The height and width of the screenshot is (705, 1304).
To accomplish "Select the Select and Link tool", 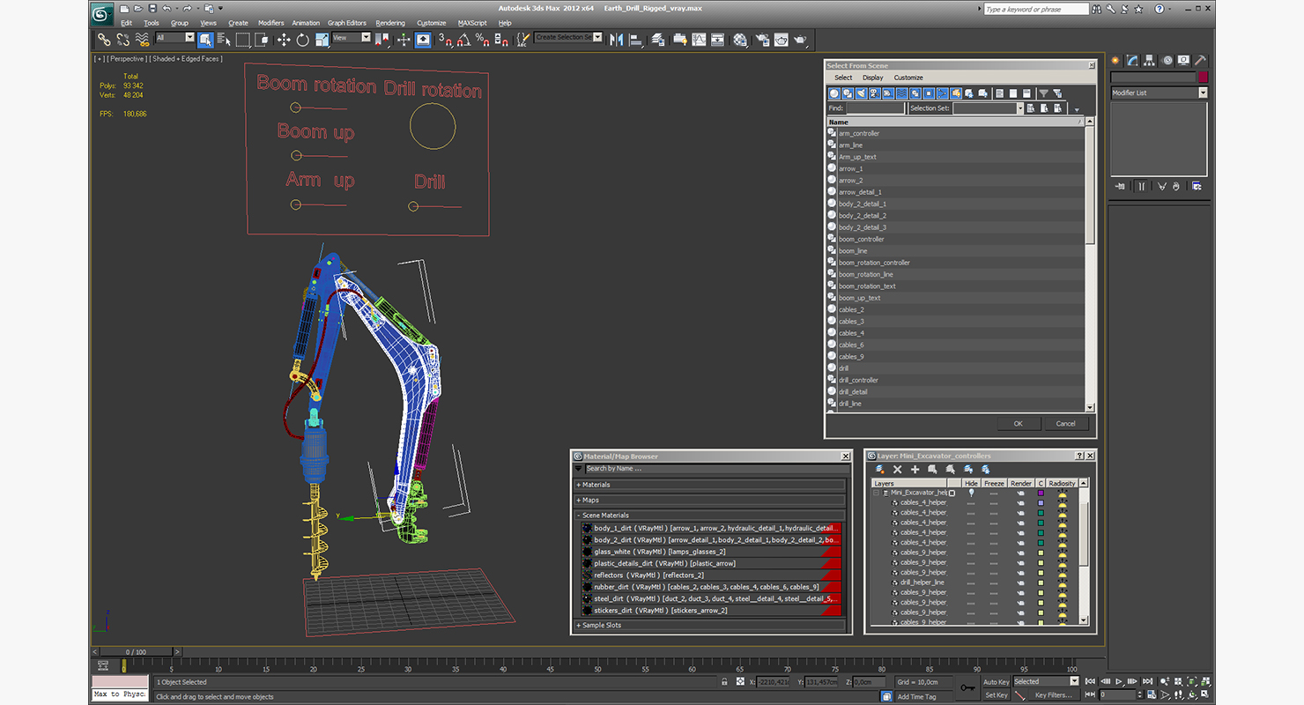I will click(x=104, y=40).
